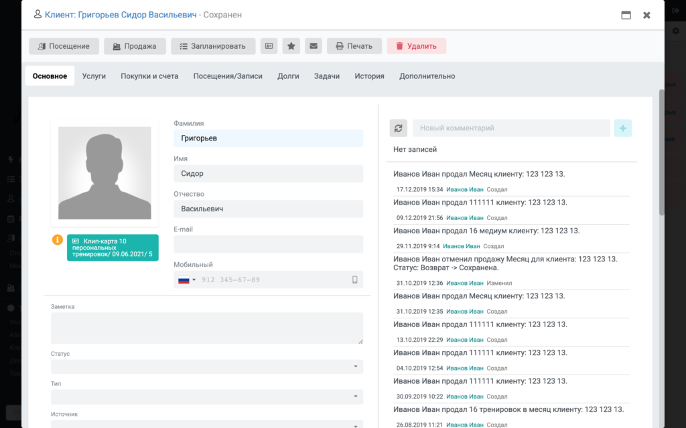The width and height of the screenshot is (686, 428).
Task: Click the Клип-карта 10 персональных тренировок badge
Action: tap(113, 247)
